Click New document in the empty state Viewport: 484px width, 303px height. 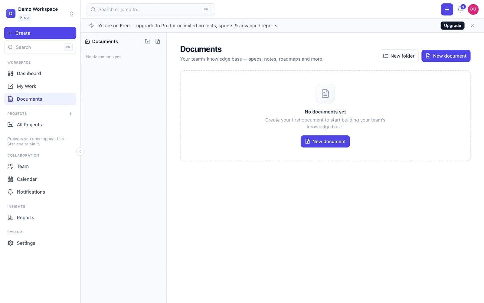[x=325, y=142]
